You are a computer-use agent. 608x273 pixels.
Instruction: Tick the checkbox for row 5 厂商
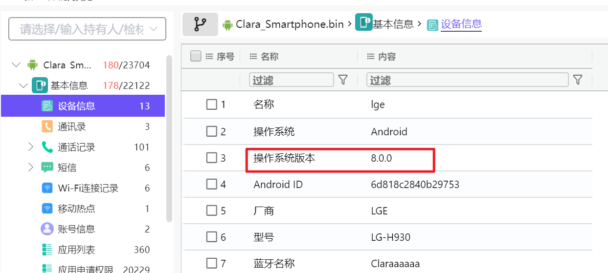(x=211, y=211)
